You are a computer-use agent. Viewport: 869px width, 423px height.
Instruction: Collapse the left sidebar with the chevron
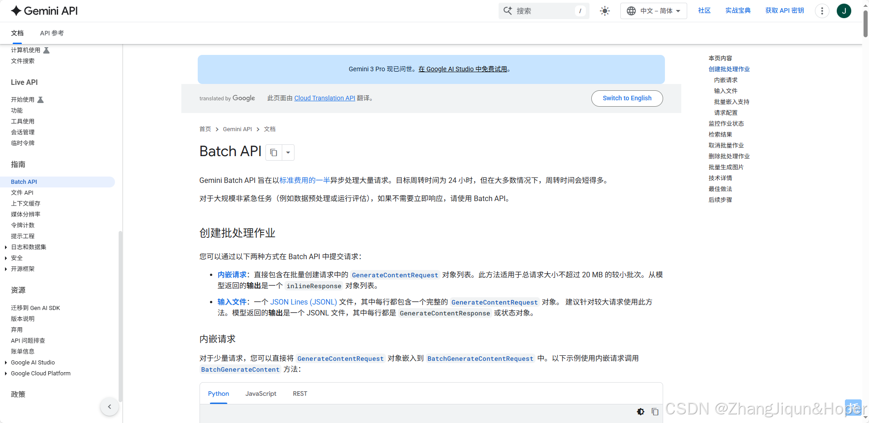109,407
